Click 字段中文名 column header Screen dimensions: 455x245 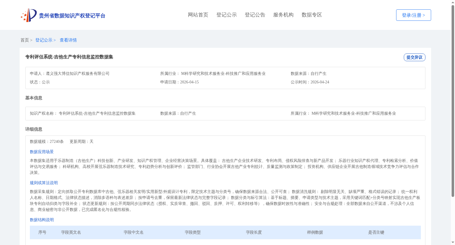point(134,232)
